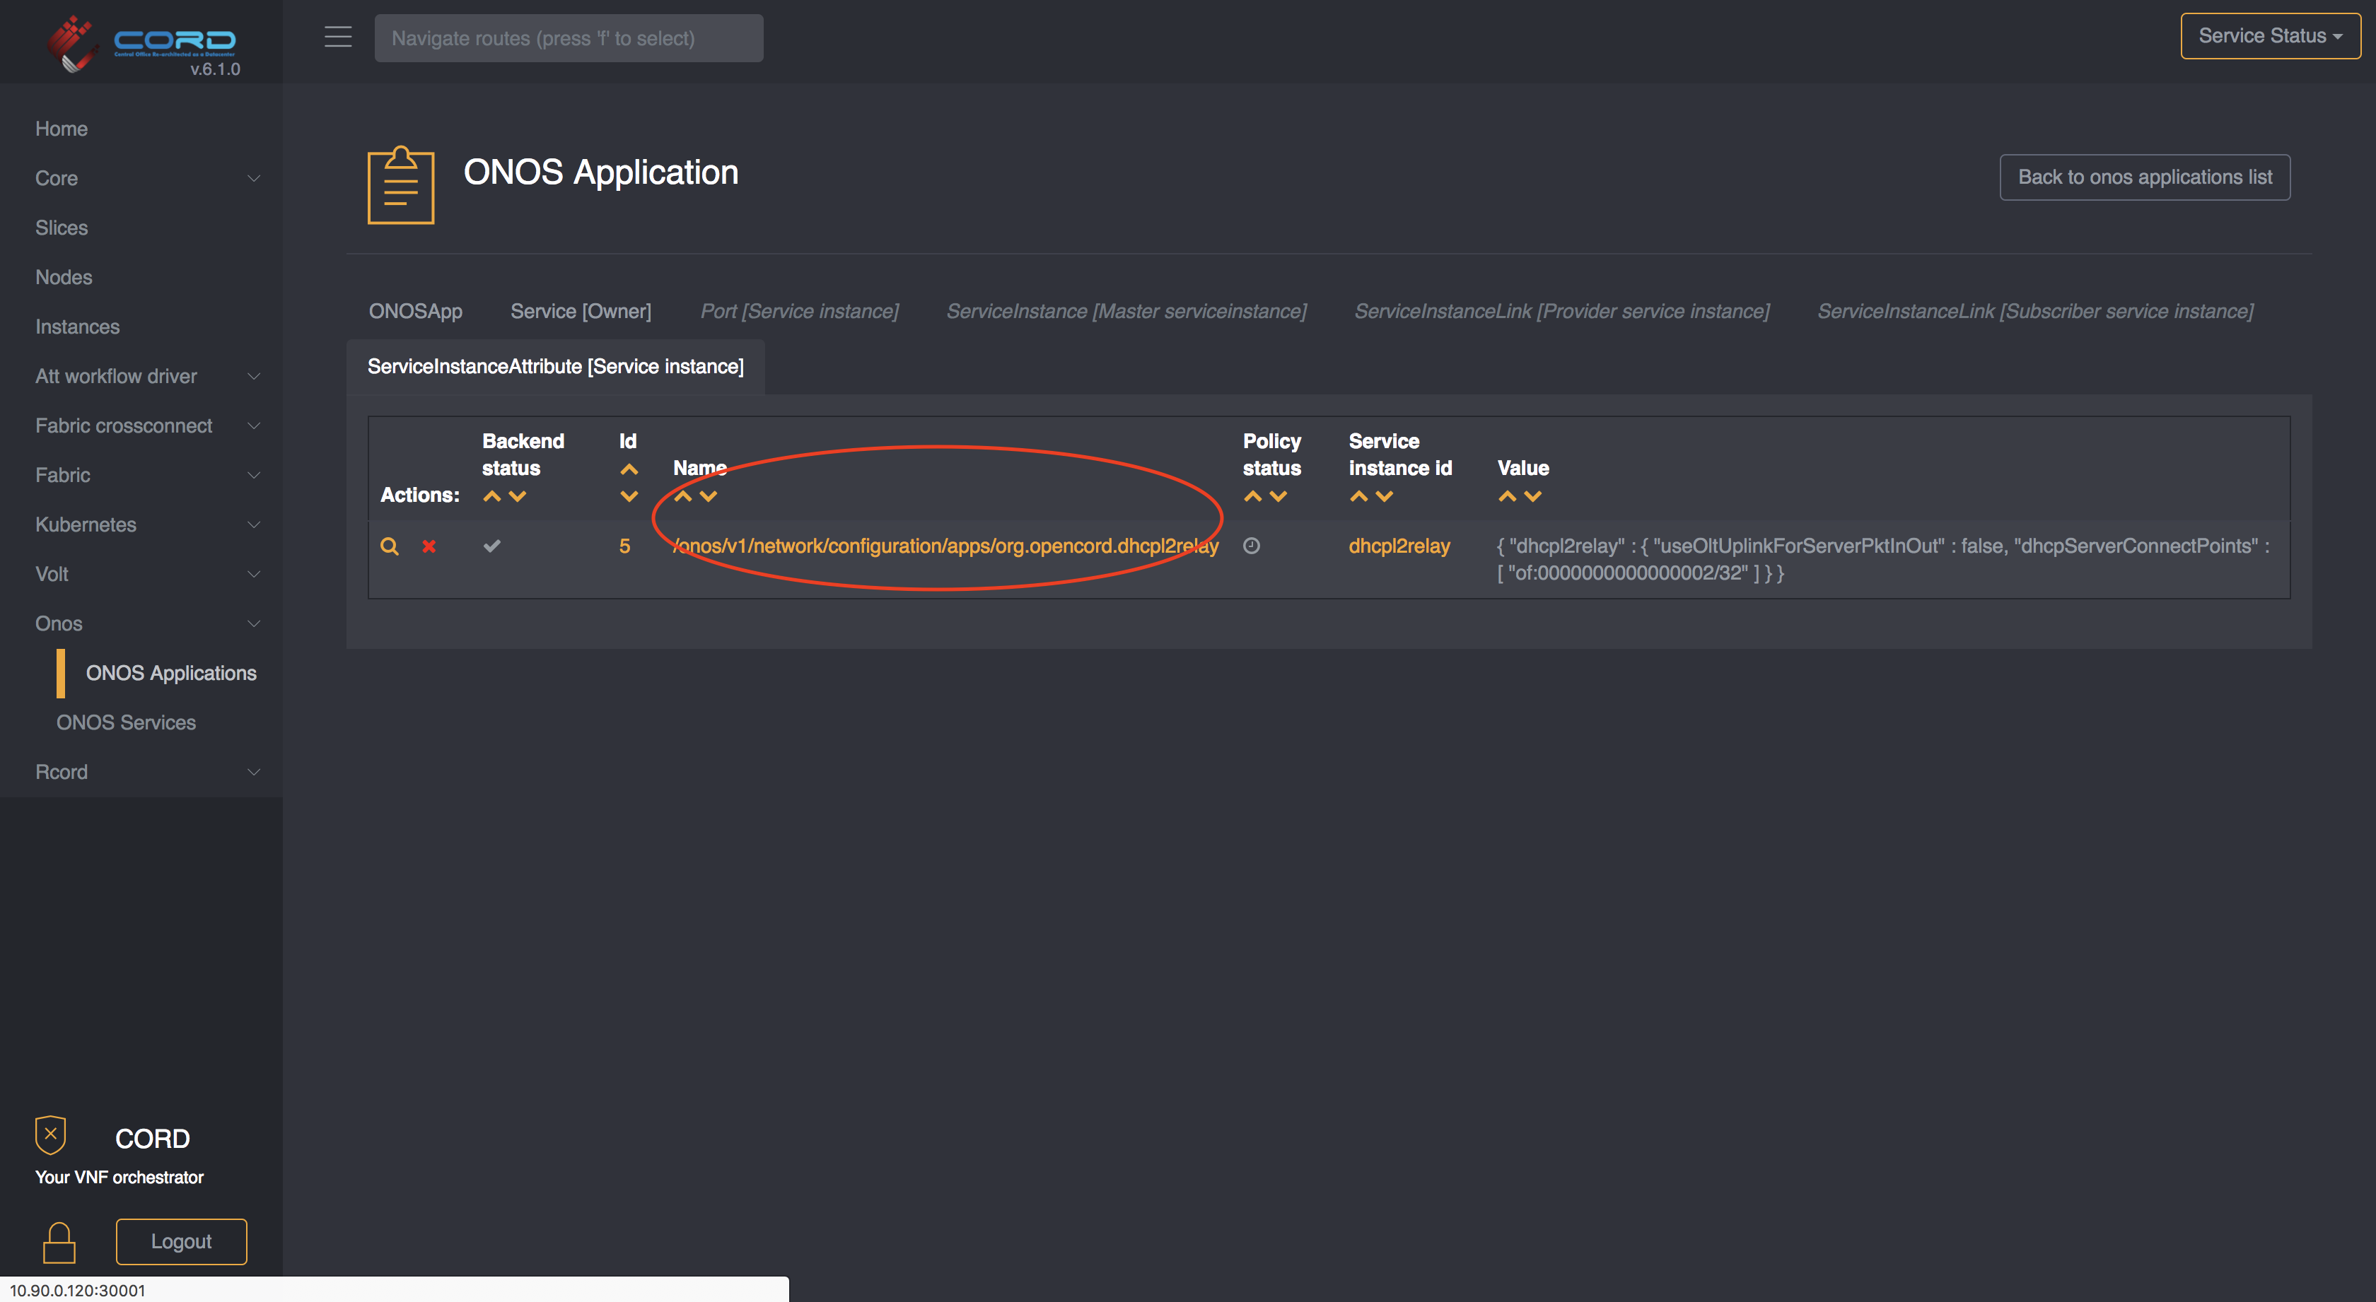Open the dhcpl2relay configuration name link
The image size is (2376, 1302).
coord(946,546)
